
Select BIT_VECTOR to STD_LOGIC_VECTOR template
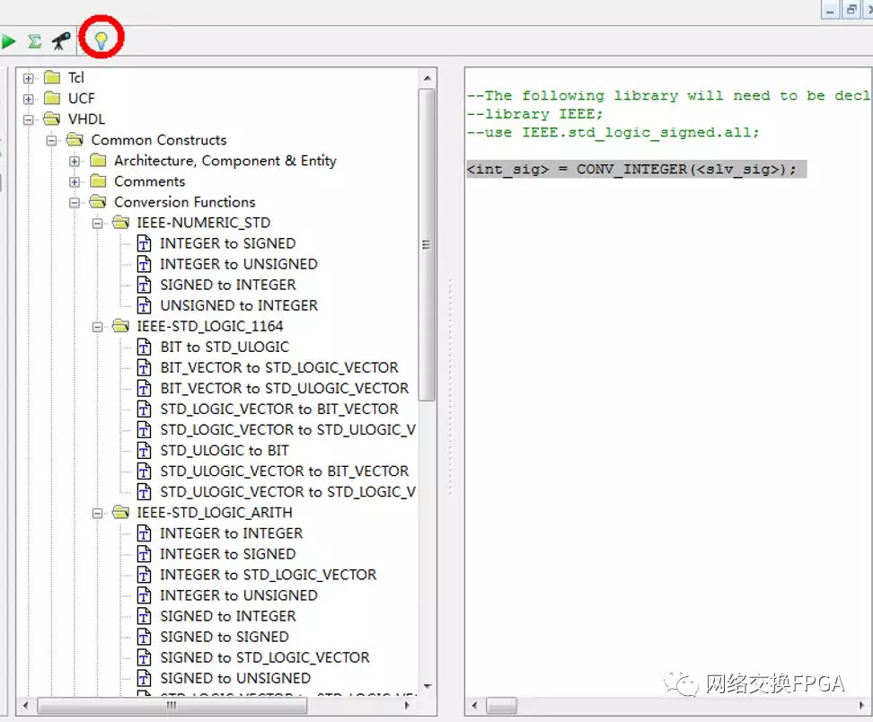279,367
